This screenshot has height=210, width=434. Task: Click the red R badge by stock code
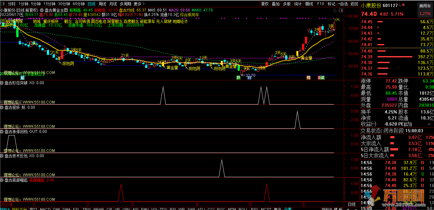click(404, 5)
